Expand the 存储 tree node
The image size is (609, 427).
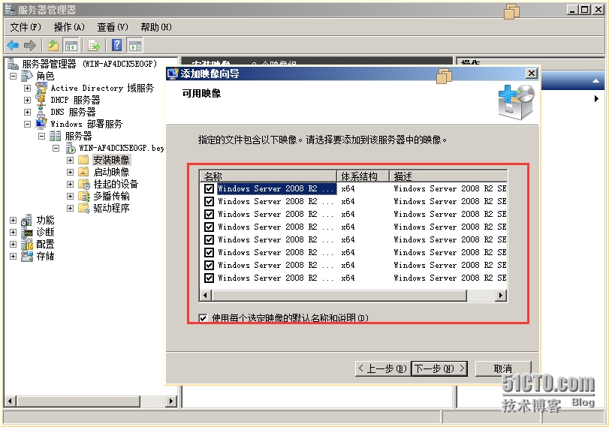coord(14,256)
